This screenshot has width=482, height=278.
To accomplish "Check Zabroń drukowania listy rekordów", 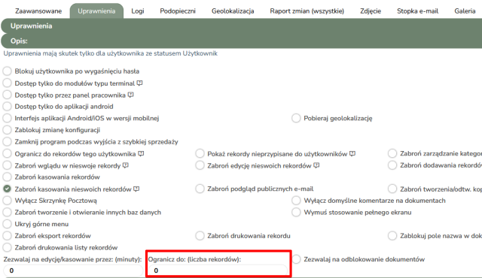I will (x=7, y=247).
